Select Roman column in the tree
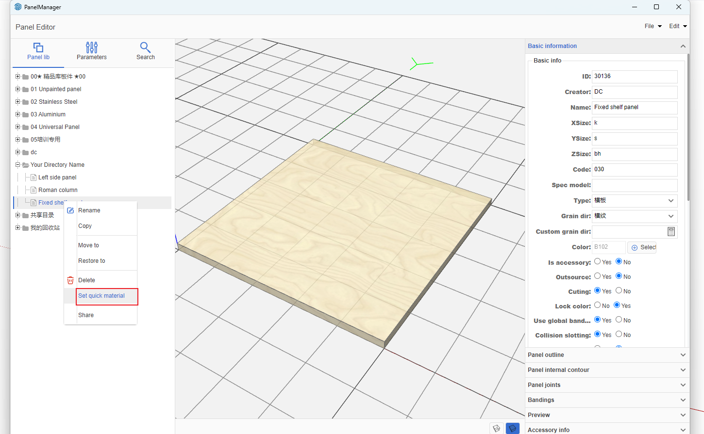The height and width of the screenshot is (434, 704). tap(58, 190)
